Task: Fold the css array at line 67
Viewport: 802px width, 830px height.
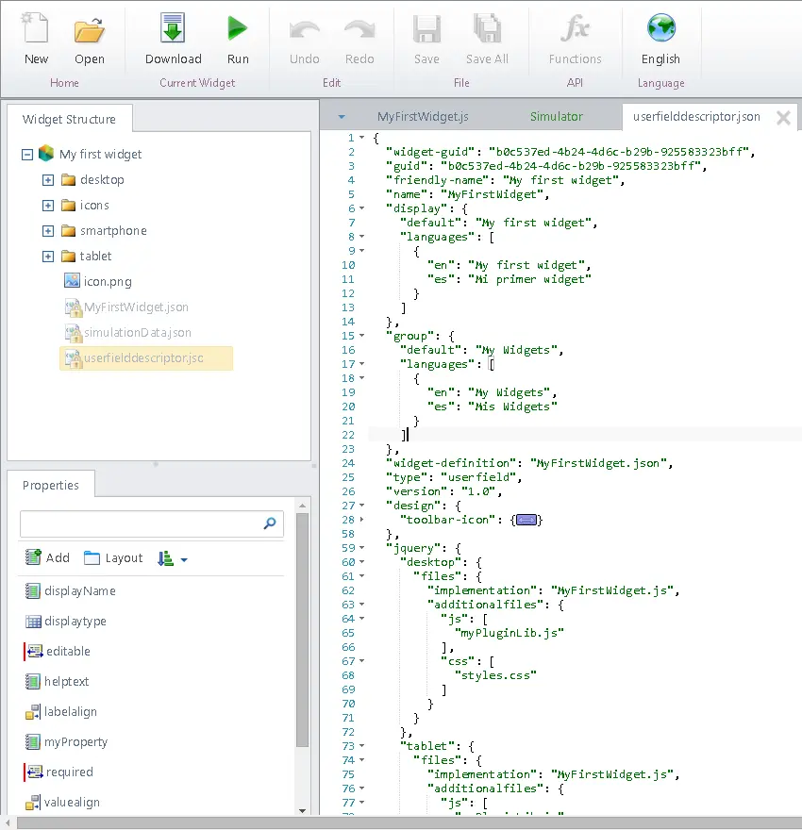Action: click(x=362, y=661)
